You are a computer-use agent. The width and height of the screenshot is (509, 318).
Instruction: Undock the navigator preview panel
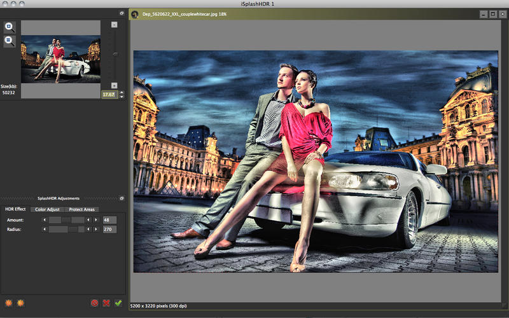[122, 13]
